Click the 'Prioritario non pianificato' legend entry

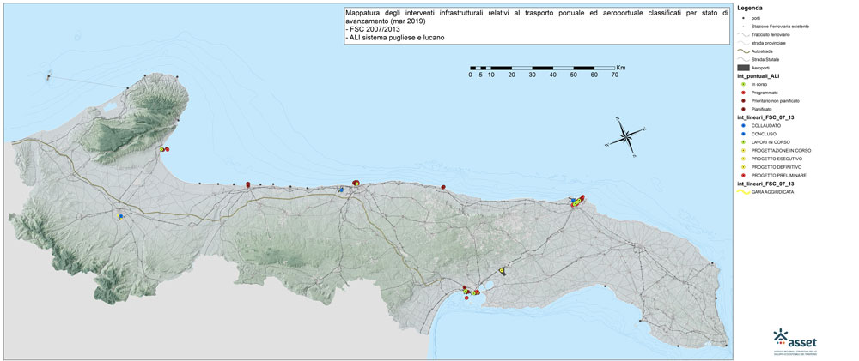[775, 101]
